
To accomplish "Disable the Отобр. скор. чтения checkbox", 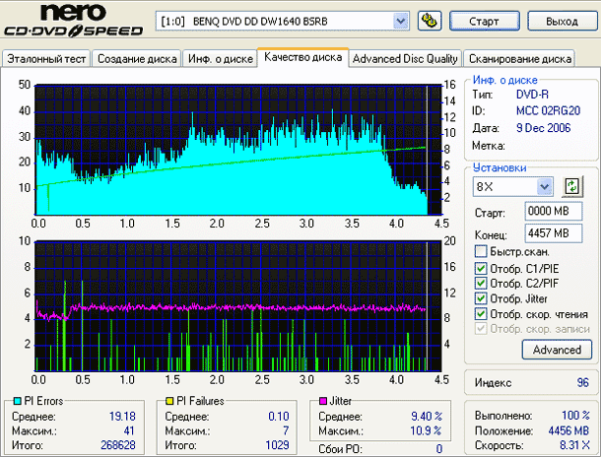I will [x=481, y=314].
